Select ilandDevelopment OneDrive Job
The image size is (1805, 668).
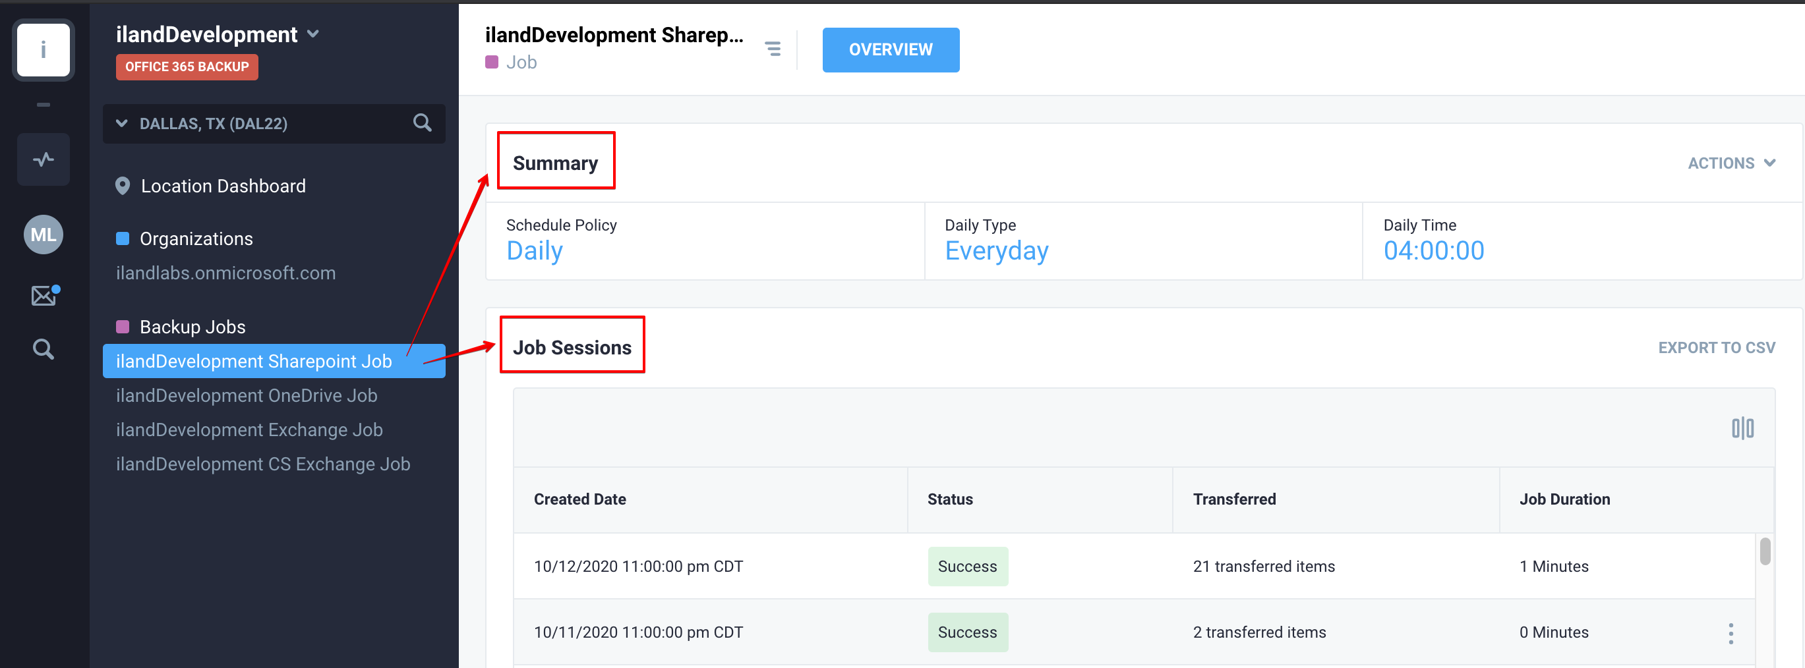pyautogui.click(x=247, y=395)
